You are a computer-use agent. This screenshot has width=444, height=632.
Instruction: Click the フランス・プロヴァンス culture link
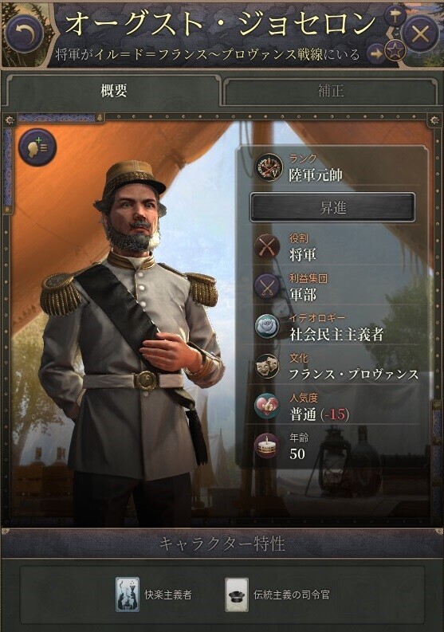(x=354, y=375)
